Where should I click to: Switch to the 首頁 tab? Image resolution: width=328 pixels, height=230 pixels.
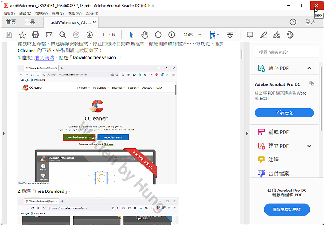point(11,22)
